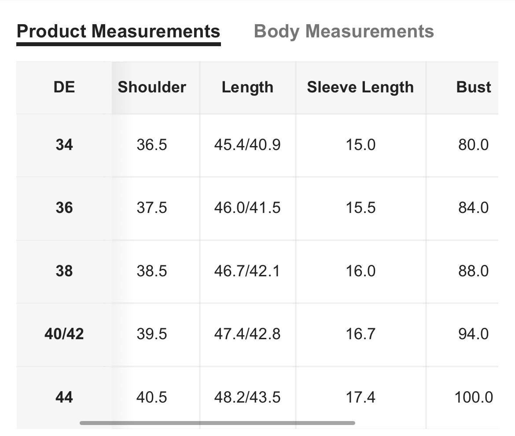Click the 100.0 bust value
Viewport: 515px width, 436px height.
[473, 397]
